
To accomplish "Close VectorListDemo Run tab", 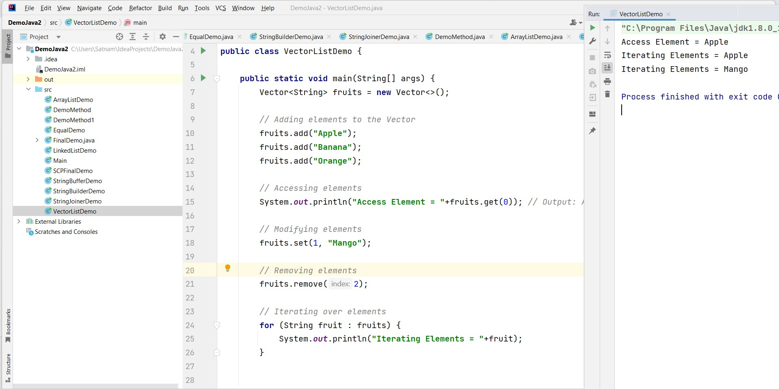I will tap(668, 14).
